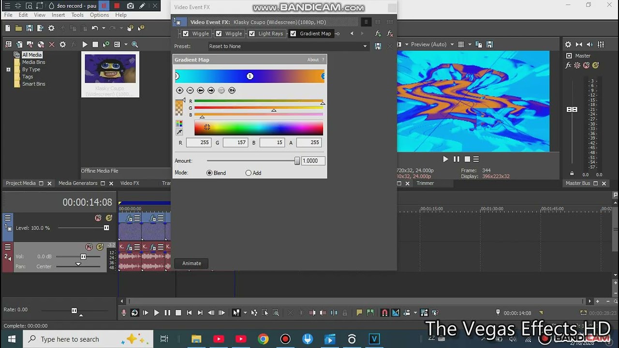Click the Undo arrow icon

(x=95, y=29)
